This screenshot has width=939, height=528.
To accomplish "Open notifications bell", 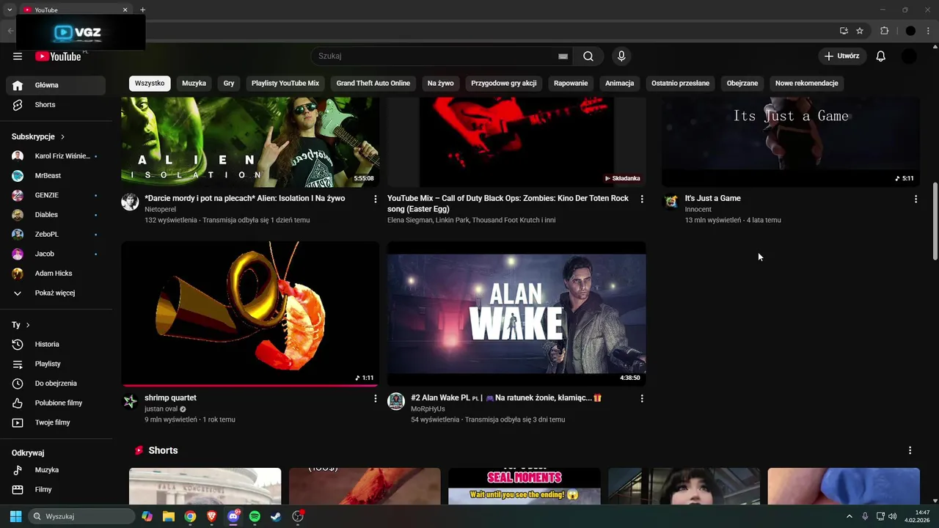I will 881,56.
